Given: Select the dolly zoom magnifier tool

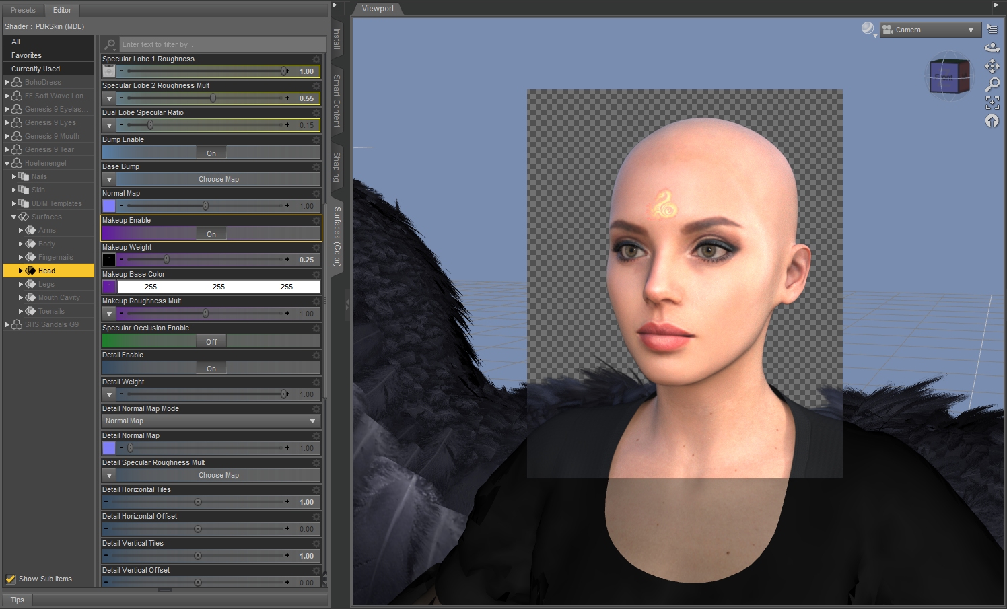Looking at the screenshot, I should 992,84.
